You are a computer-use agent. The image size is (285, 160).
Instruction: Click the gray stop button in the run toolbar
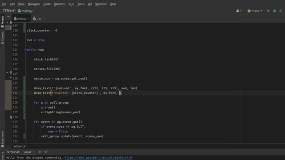281,11
